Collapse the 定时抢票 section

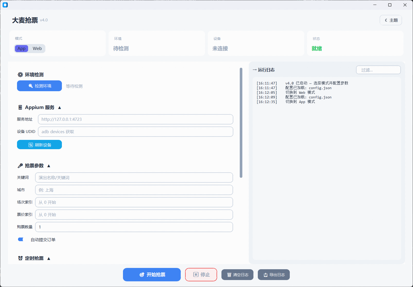click(49, 258)
